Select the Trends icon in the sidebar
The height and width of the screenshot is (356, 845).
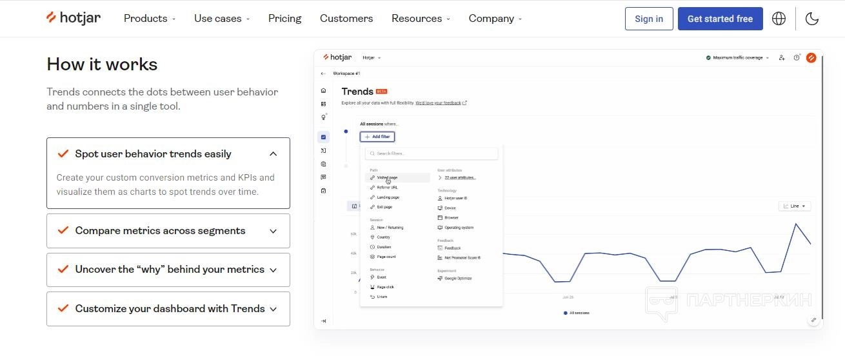[323, 137]
